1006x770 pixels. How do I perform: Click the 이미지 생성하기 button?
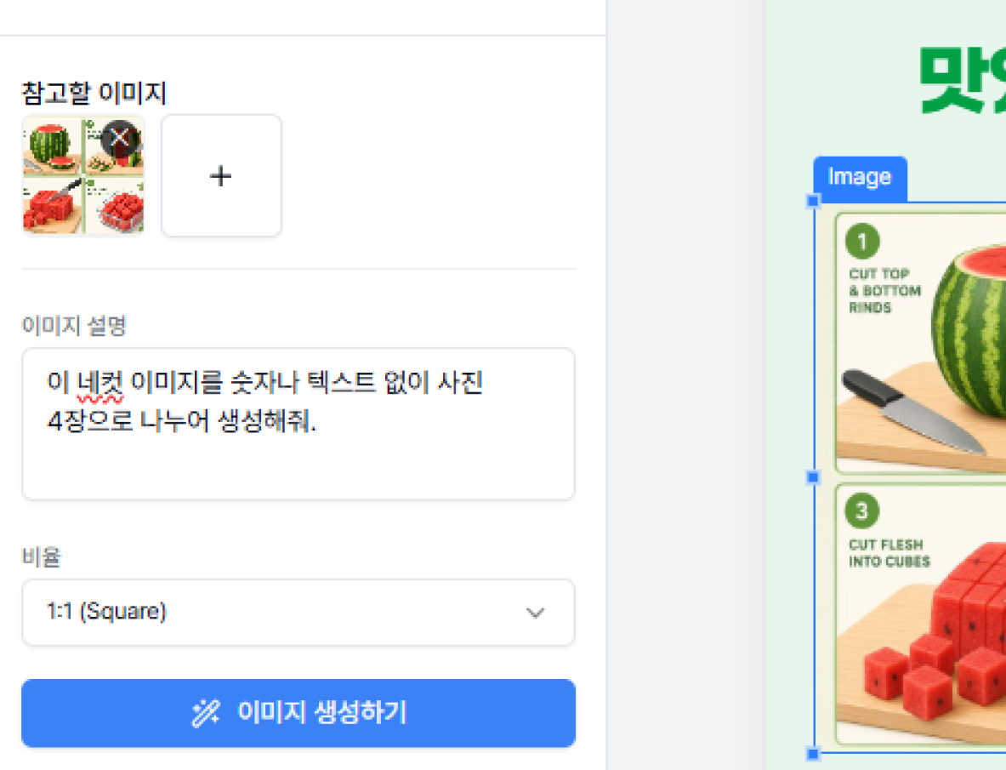click(x=298, y=713)
